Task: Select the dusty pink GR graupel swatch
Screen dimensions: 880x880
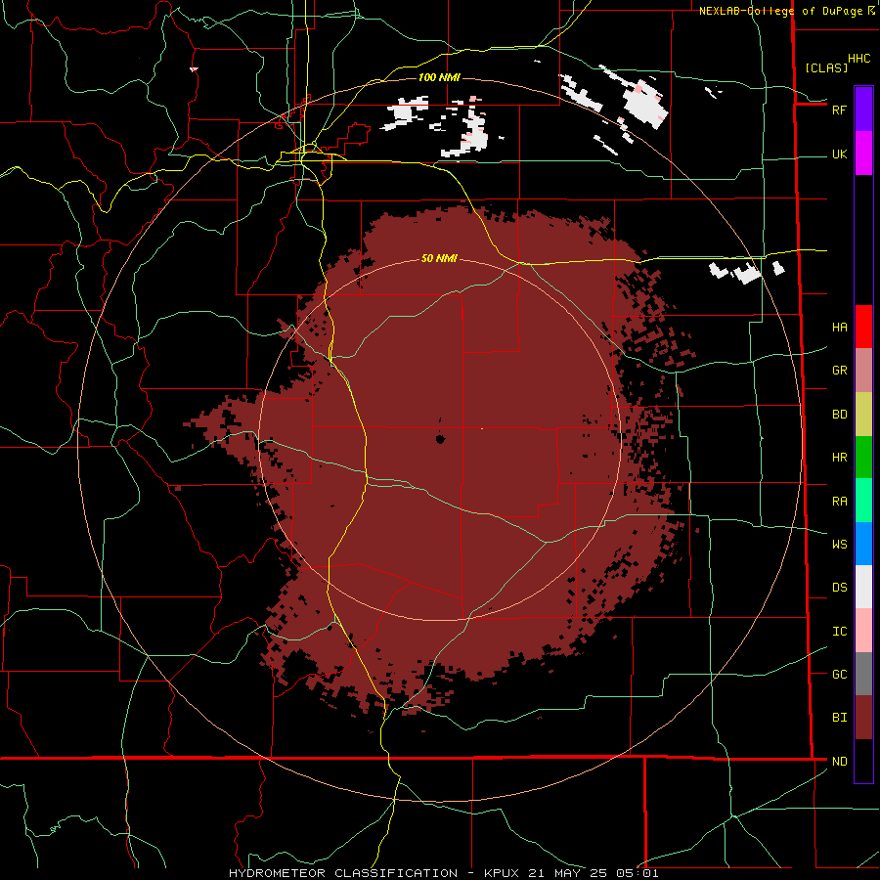Action: click(863, 371)
